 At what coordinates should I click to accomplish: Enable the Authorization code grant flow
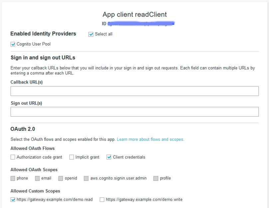tap(13, 157)
